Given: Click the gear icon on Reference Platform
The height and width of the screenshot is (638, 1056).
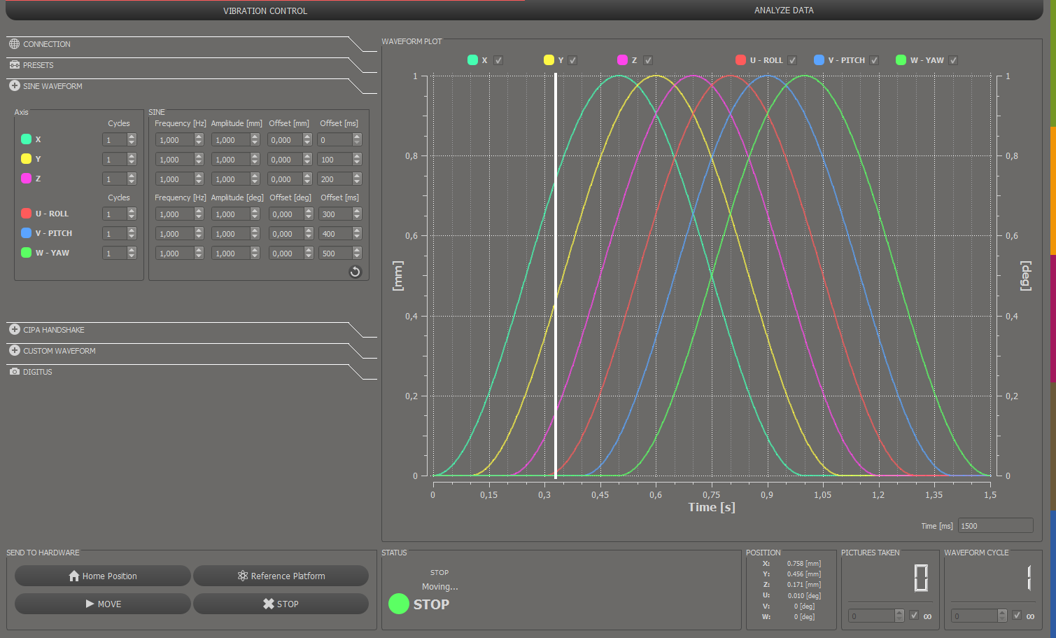Looking at the screenshot, I should [243, 576].
